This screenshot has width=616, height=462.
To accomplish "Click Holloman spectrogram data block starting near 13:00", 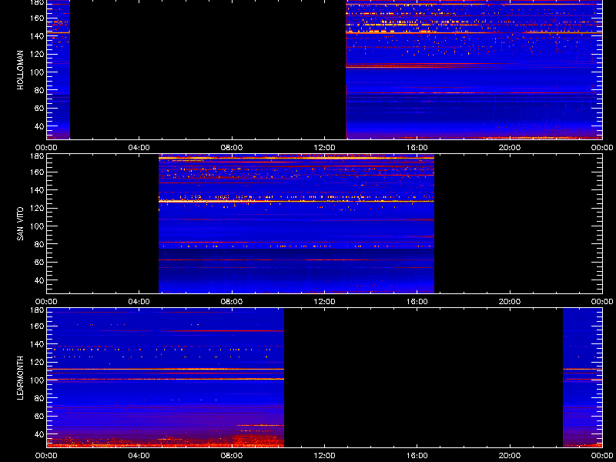I will tap(474, 69).
